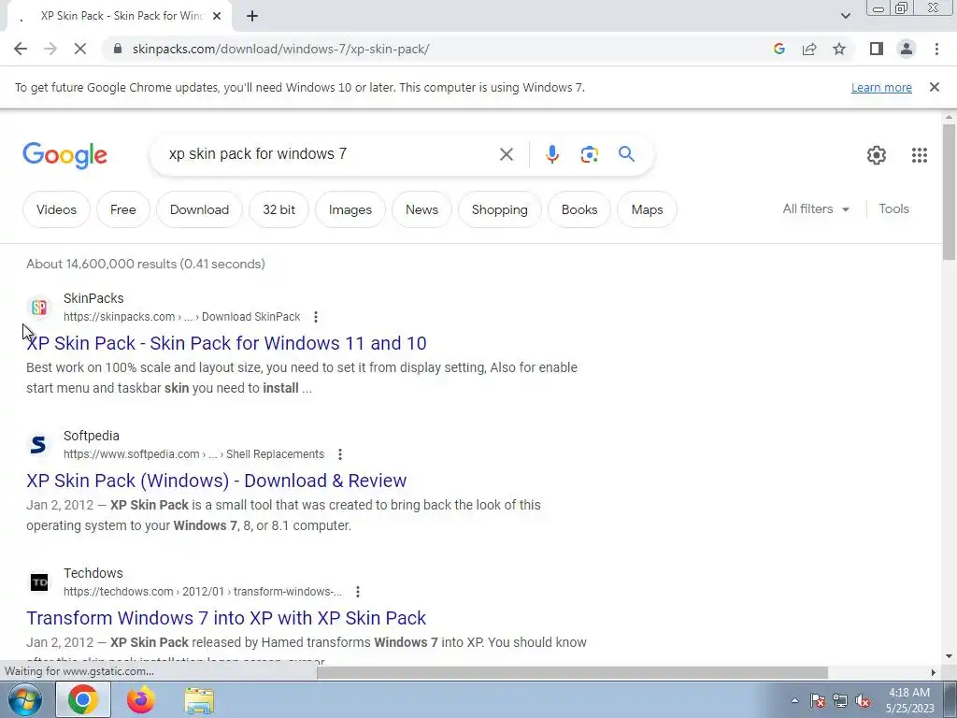
Task: Filter results by Videos
Action: click(x=56, y=209)
